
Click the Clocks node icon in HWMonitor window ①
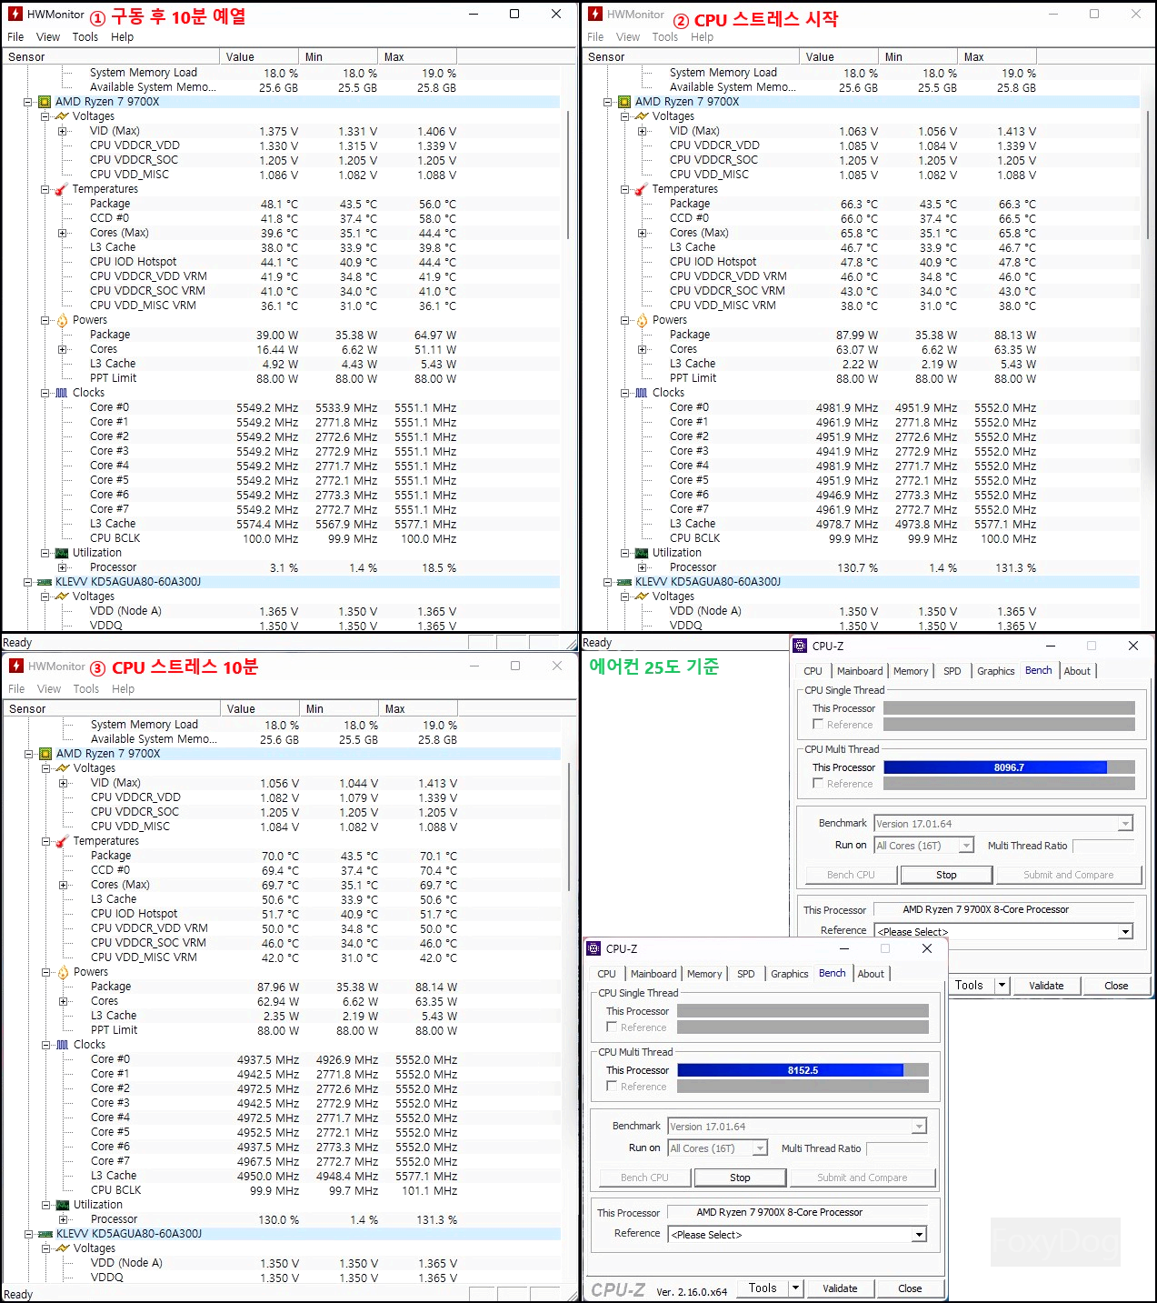[62, 393]
